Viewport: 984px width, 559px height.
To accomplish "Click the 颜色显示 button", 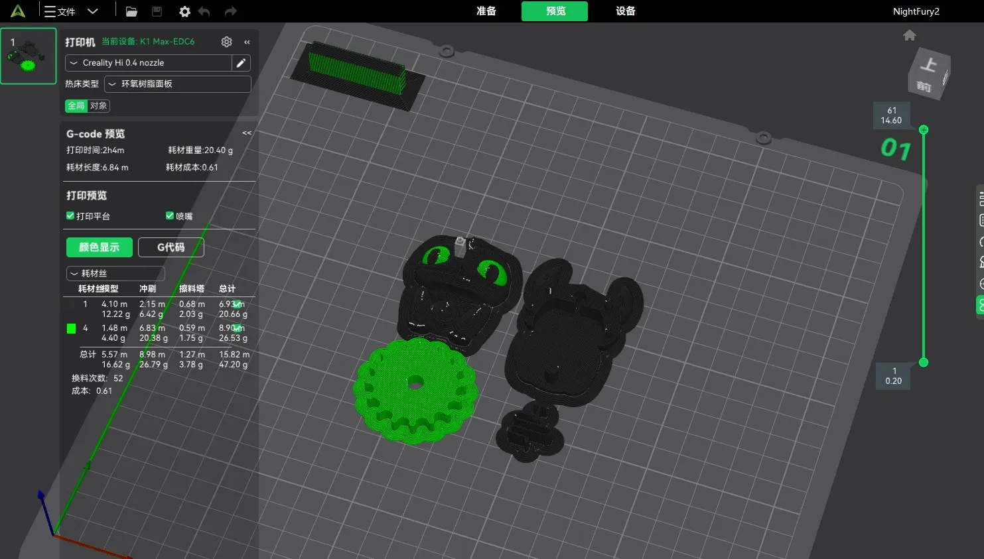I will point(100,247).
